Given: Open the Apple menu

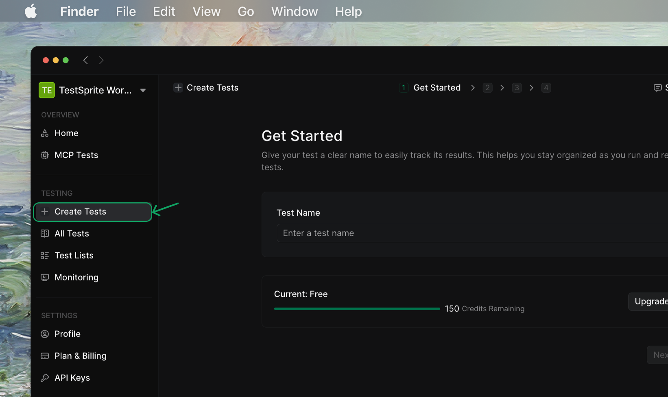Looking at the screenshot, I should pos(31,11).
